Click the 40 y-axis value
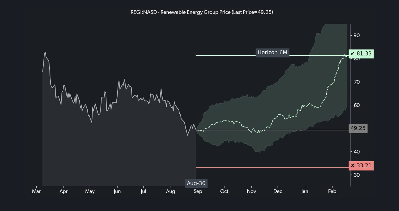 pyautogui.click(x=356, y=152)
